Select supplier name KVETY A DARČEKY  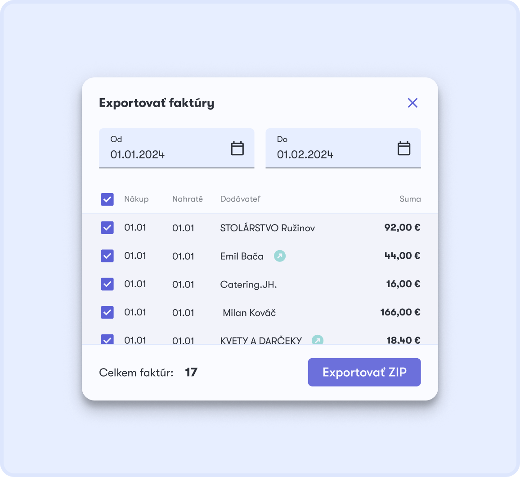tap(261, 340)
